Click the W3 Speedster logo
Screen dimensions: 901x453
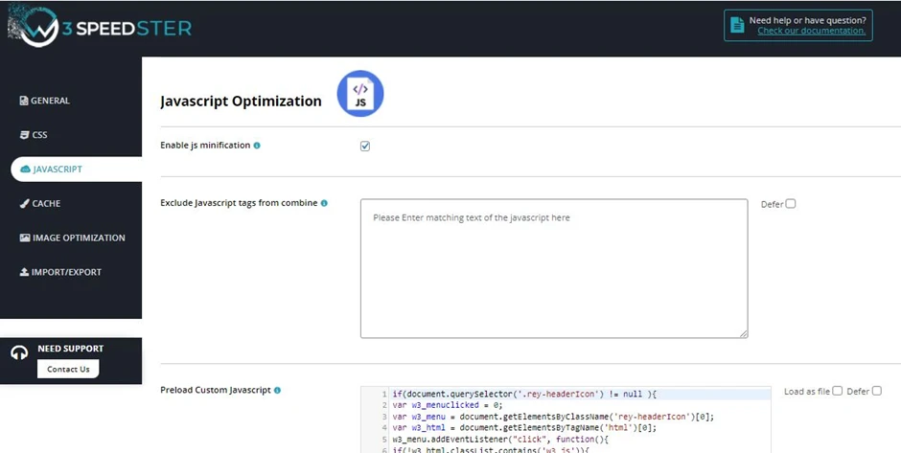pyautogui.click(x=99, y=26)
